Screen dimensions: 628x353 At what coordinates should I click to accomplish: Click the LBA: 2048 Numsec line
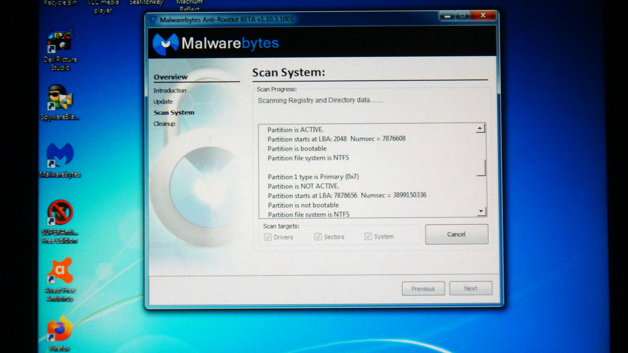337,139
